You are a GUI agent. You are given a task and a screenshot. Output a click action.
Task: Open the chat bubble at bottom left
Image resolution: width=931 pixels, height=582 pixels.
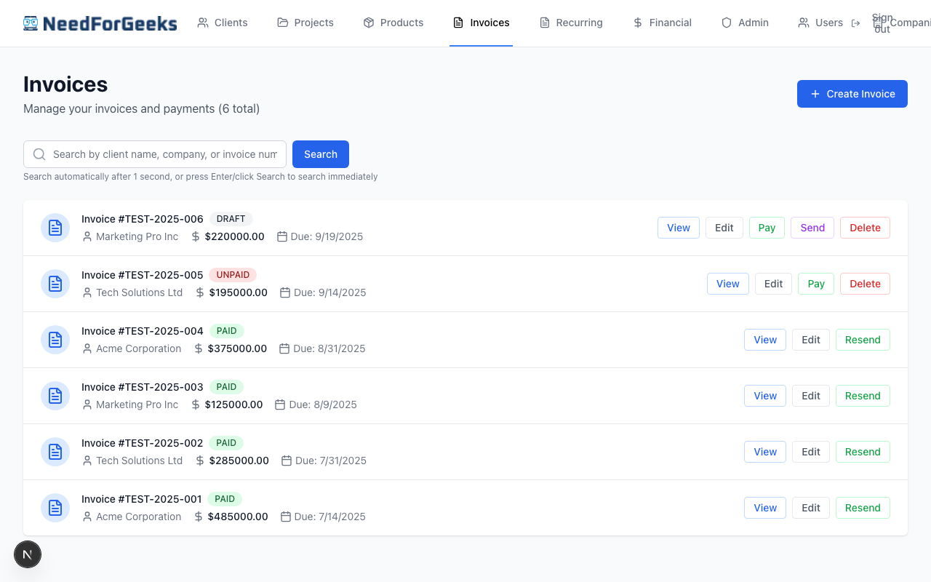[28, 554]
